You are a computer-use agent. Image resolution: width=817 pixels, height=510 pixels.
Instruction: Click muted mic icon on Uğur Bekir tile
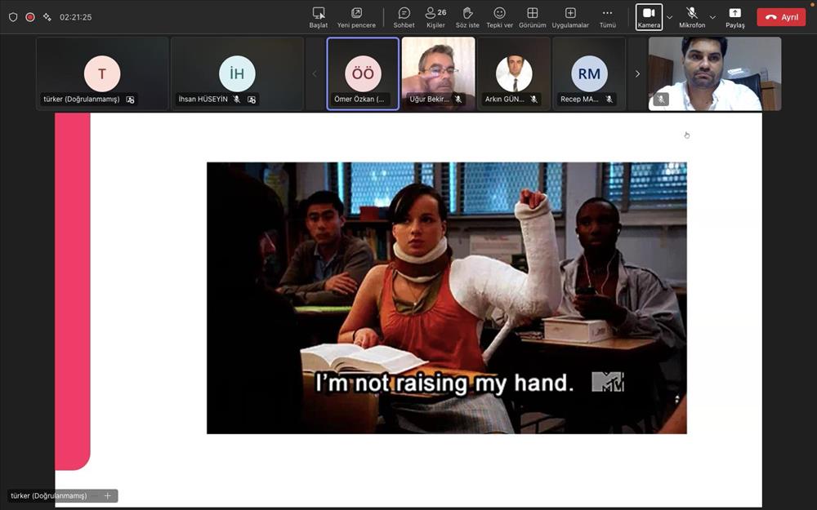[458, 99]
